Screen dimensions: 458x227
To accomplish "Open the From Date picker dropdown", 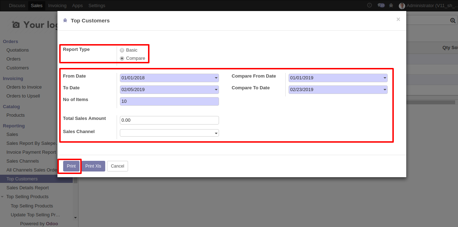I will 216,78.
